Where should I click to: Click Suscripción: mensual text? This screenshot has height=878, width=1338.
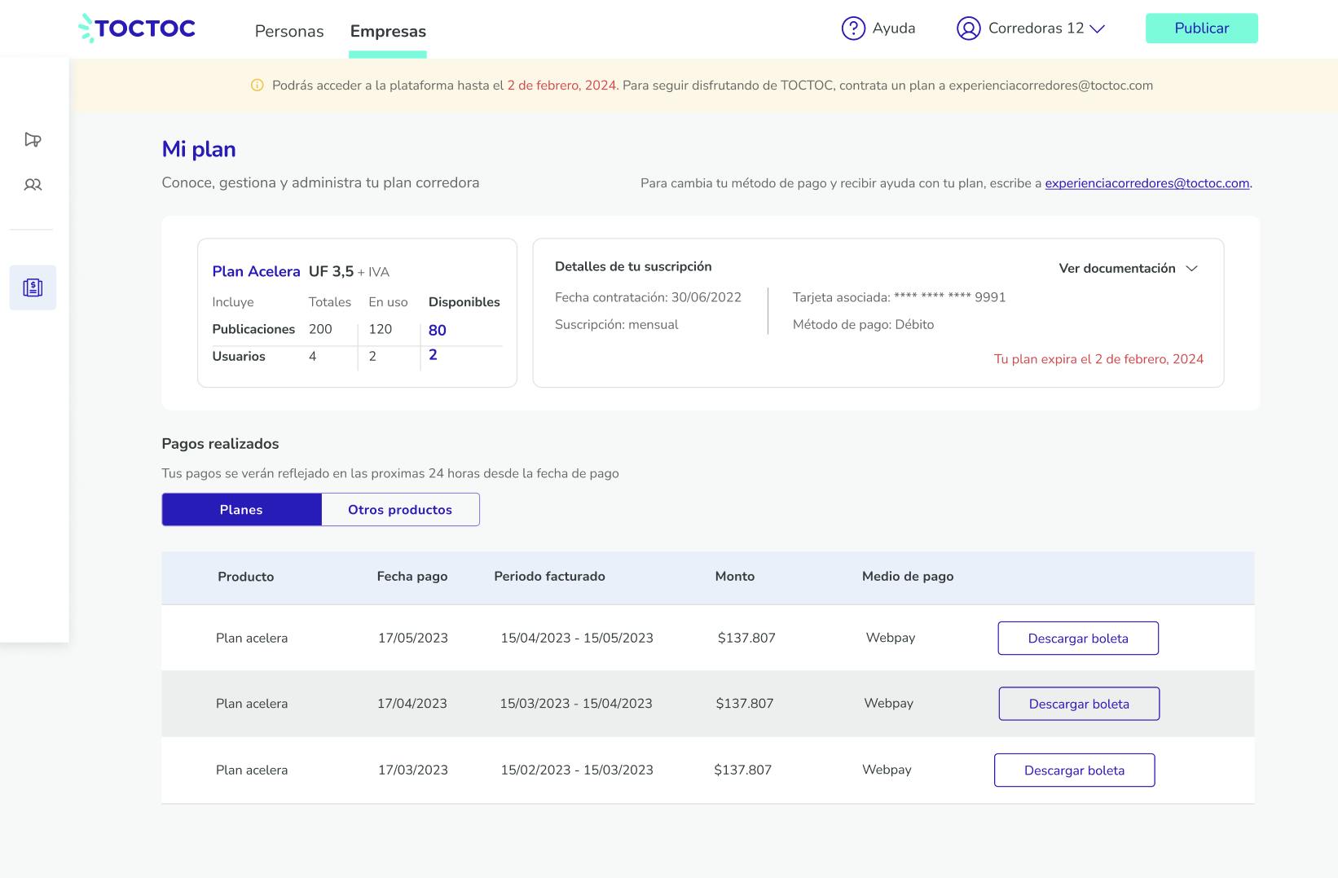point(617,324)
